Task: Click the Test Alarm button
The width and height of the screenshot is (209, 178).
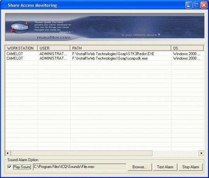Action: click(165, 167)
